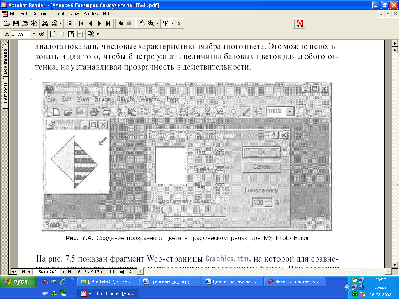Select the Hand tool

coord(142,24)
